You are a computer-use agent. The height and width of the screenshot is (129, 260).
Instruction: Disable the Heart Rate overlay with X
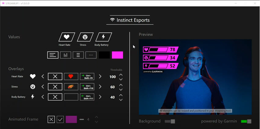(x=55, y=76)
